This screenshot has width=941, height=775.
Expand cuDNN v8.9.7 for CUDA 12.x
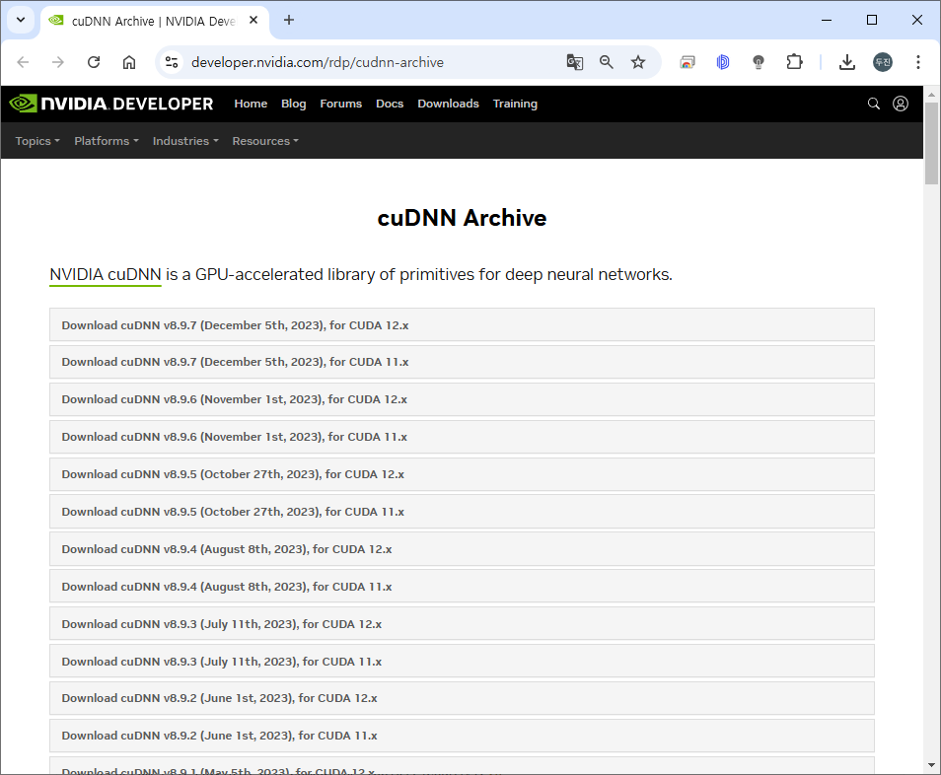point(462,325)
